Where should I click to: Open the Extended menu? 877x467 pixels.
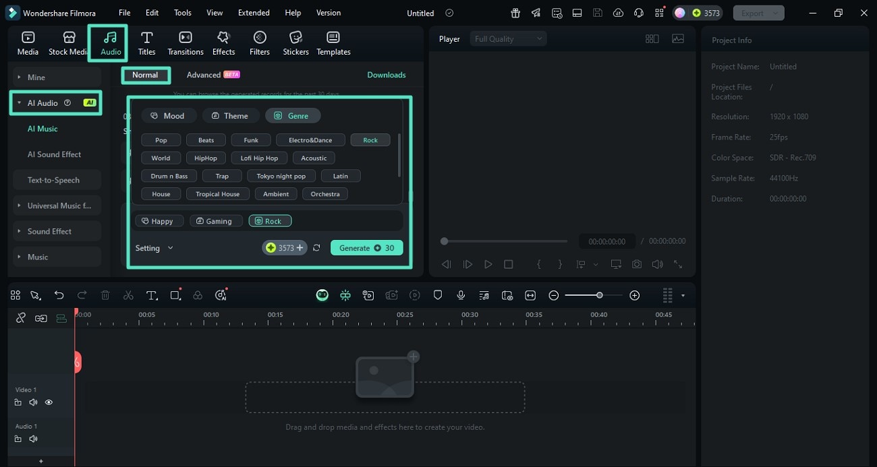pos(254,13)
